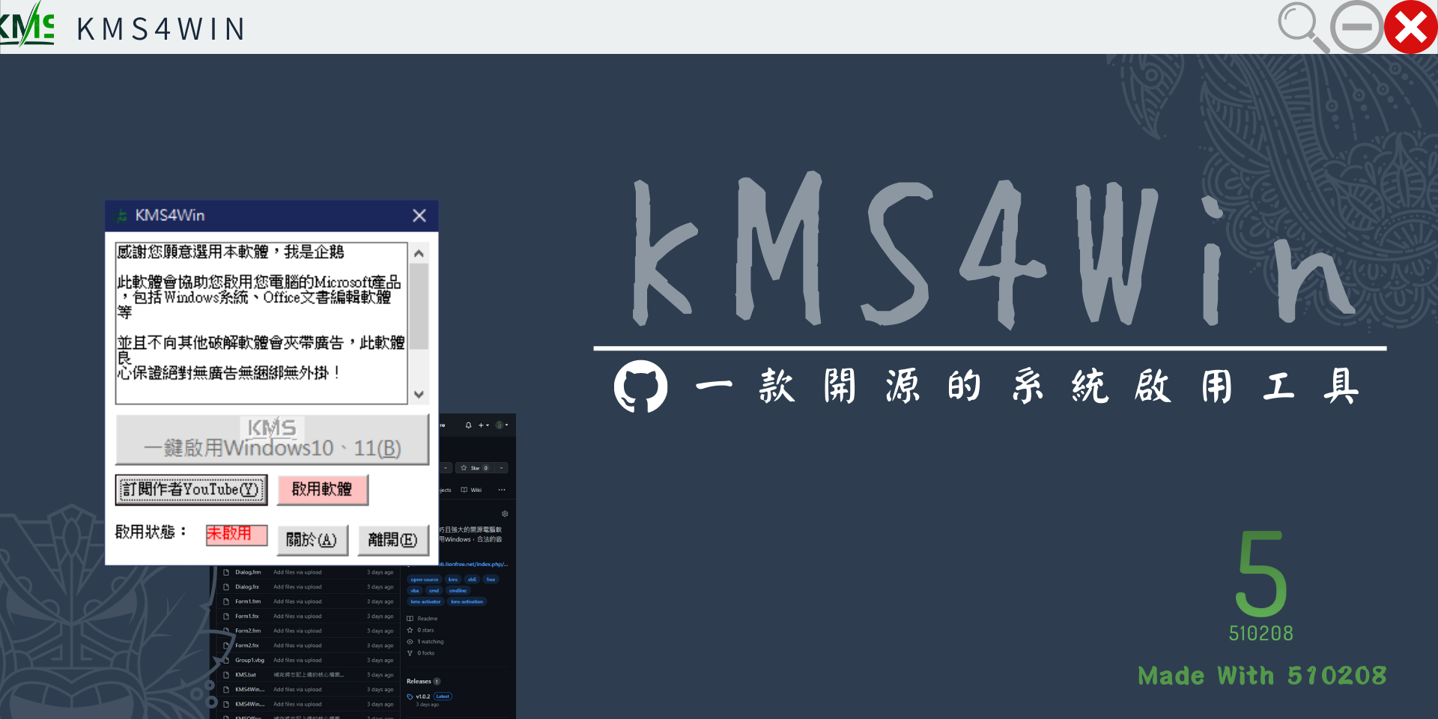Open the repository overflow menu (...)
The image size is (1438, 719).
point(501,490)
